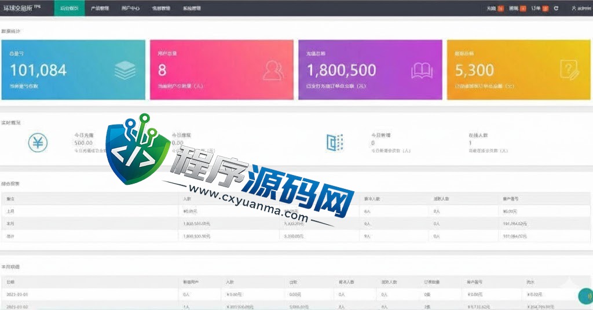Open the 系统管理 navigation menu
The height and width of the screenshot is (310, 593).
pyautogui.click(x=192, y=8)
